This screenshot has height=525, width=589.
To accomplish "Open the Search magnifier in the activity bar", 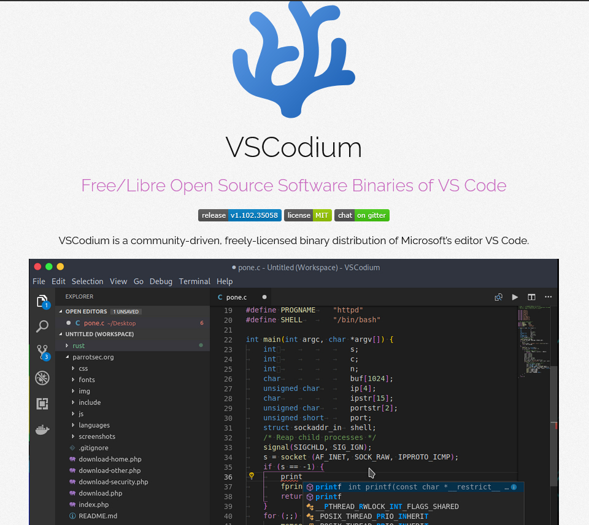I will [42, 326].
